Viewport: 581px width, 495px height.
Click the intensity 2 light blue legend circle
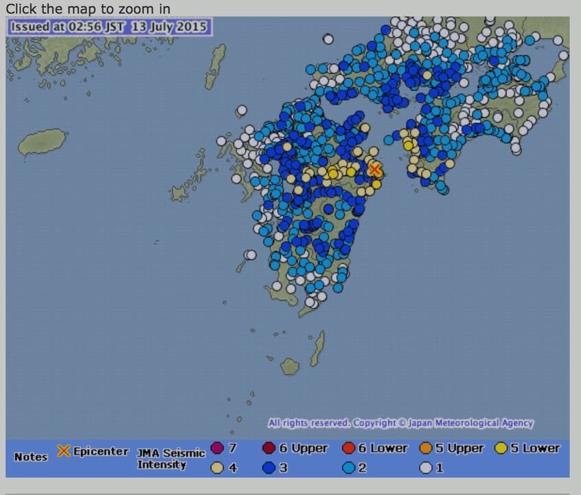(x=348, y=468)
